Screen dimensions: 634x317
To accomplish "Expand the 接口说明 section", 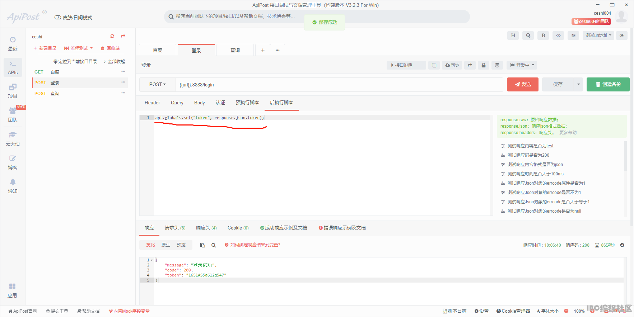I will 406,65.
